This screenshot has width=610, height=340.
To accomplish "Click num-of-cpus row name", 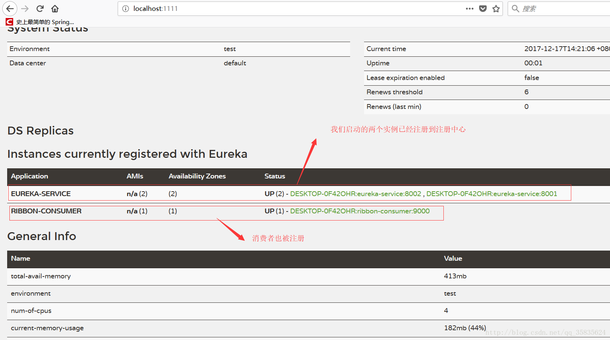I will pyautogui.click(x=31, y=311).
